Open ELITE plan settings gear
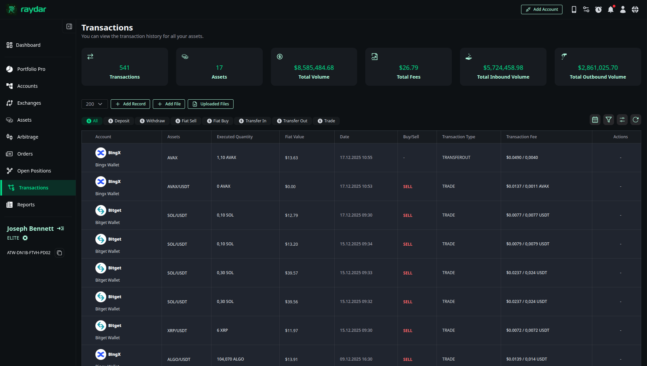The image size is (647, 366). click(x=25, y=238)
